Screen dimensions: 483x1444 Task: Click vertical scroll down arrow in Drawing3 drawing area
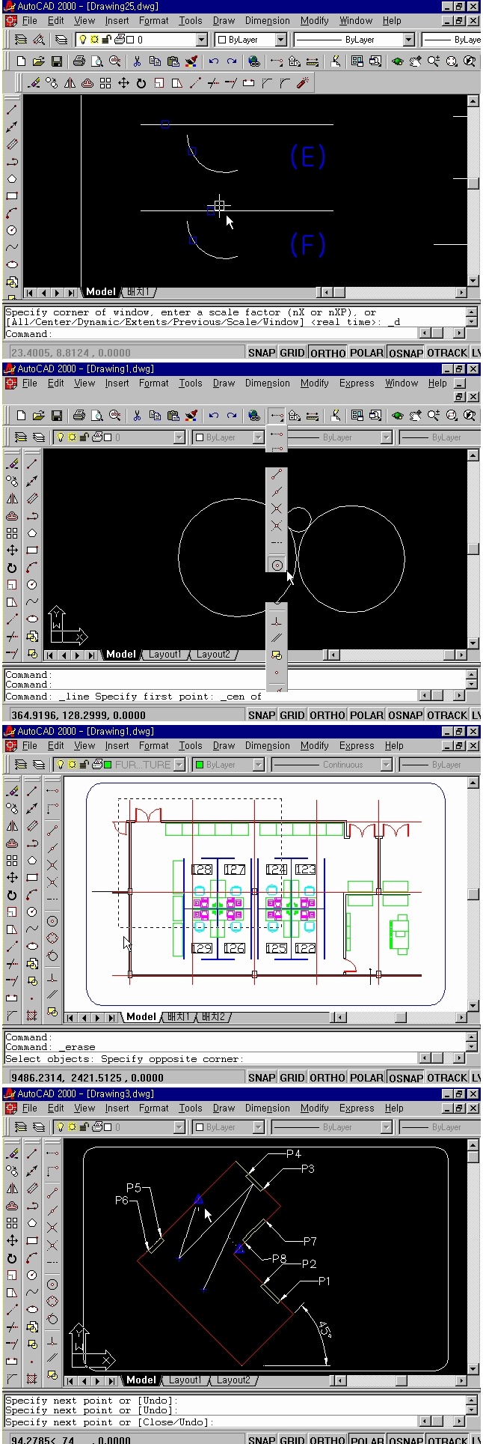coord(473,1369)
